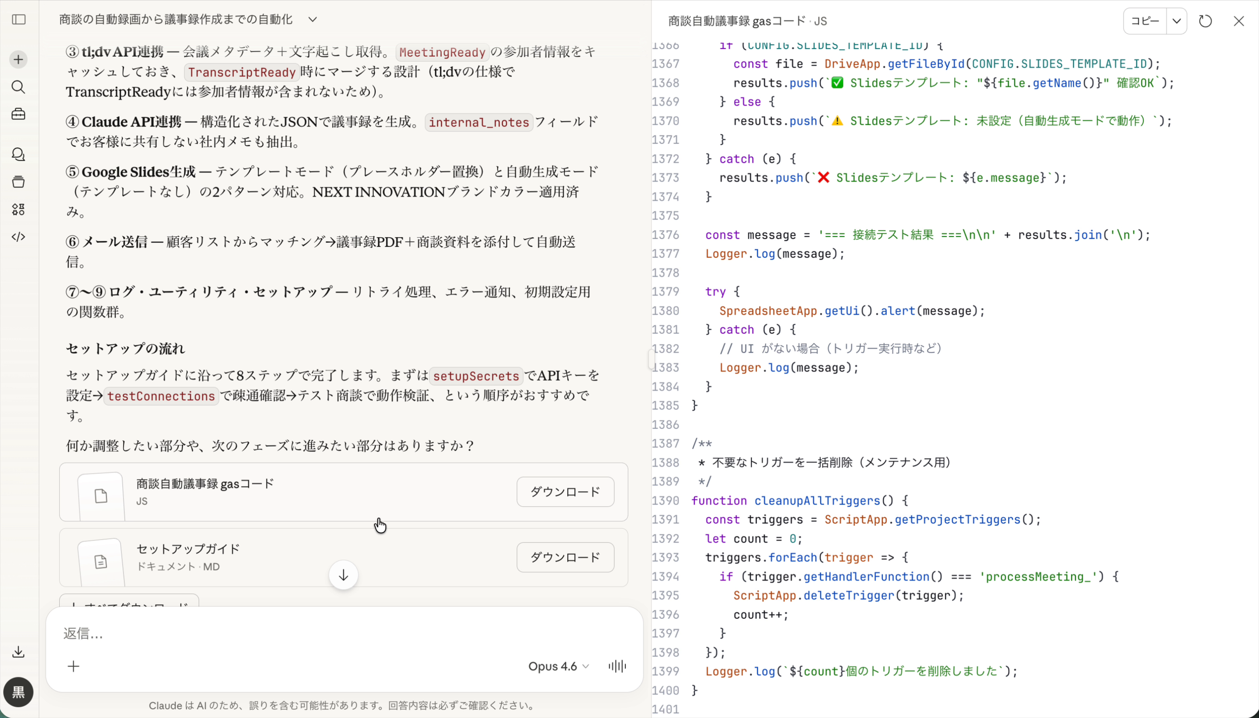Start a new chat with the plus icon
The height and width of the screenshot is (718, 1259).
coord(18,59)
